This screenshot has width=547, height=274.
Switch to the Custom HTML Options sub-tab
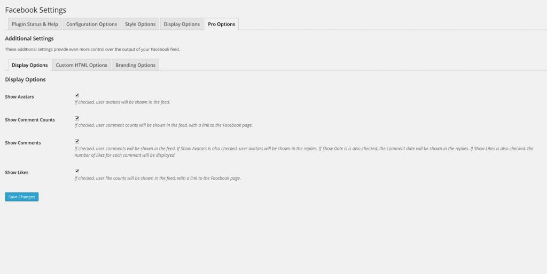coord(82,65)
